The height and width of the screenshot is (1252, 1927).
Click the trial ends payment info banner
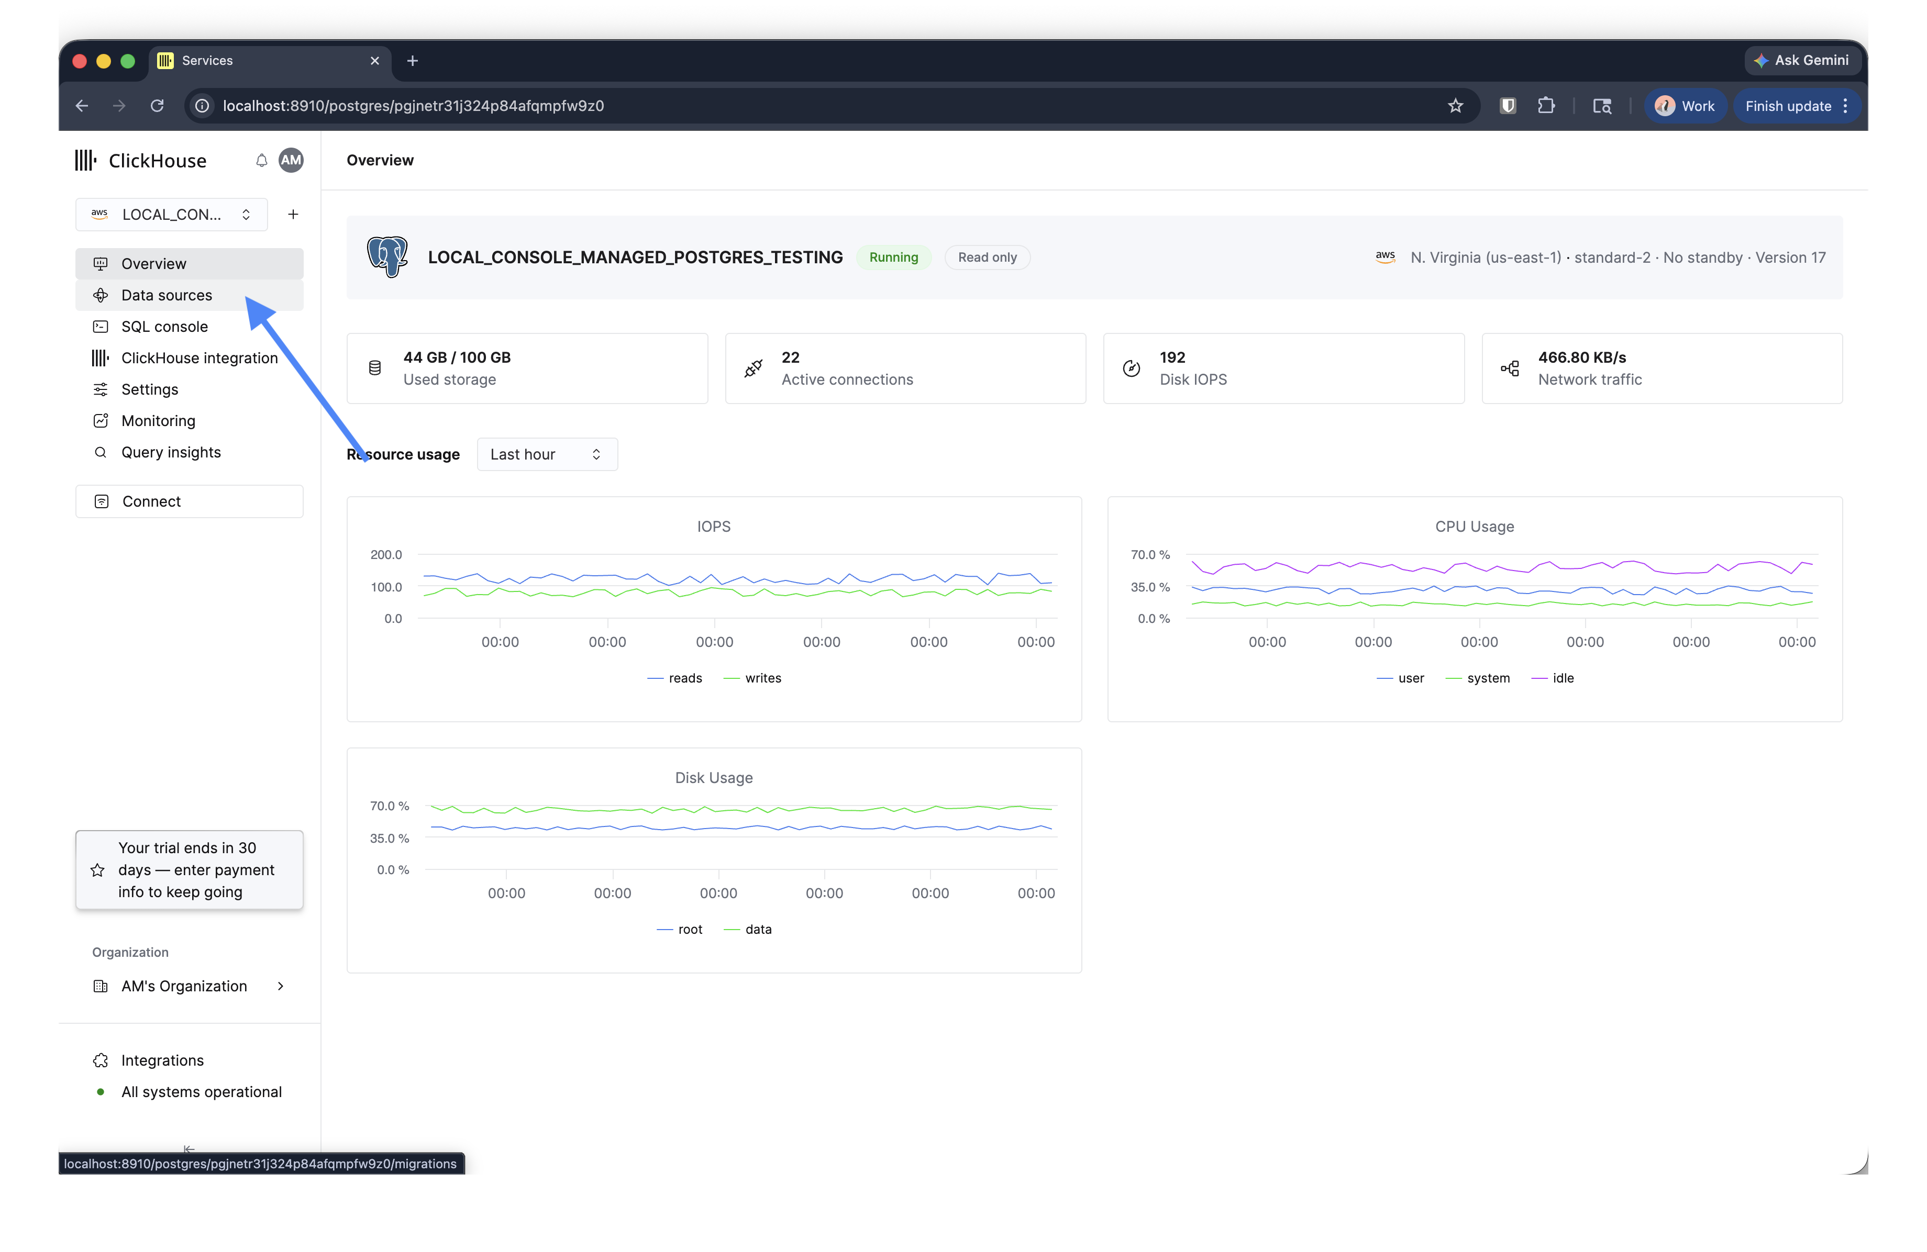tap(190, 870)
